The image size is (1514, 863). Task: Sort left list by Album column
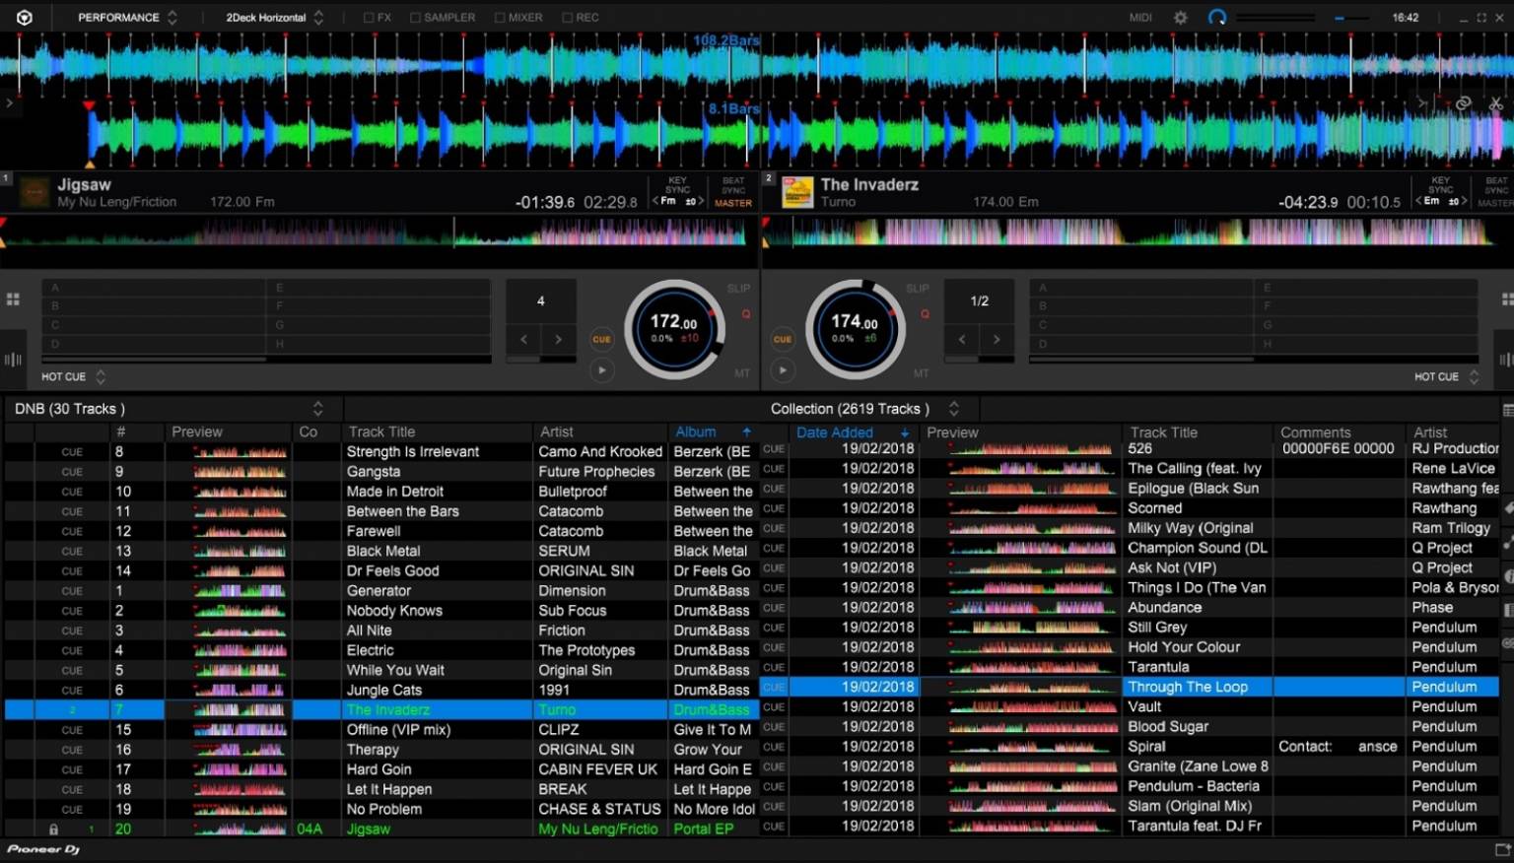coord(697,432)
